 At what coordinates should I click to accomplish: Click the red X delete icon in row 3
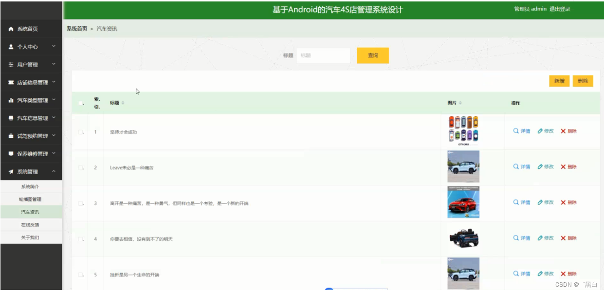(x=564, y=202)
